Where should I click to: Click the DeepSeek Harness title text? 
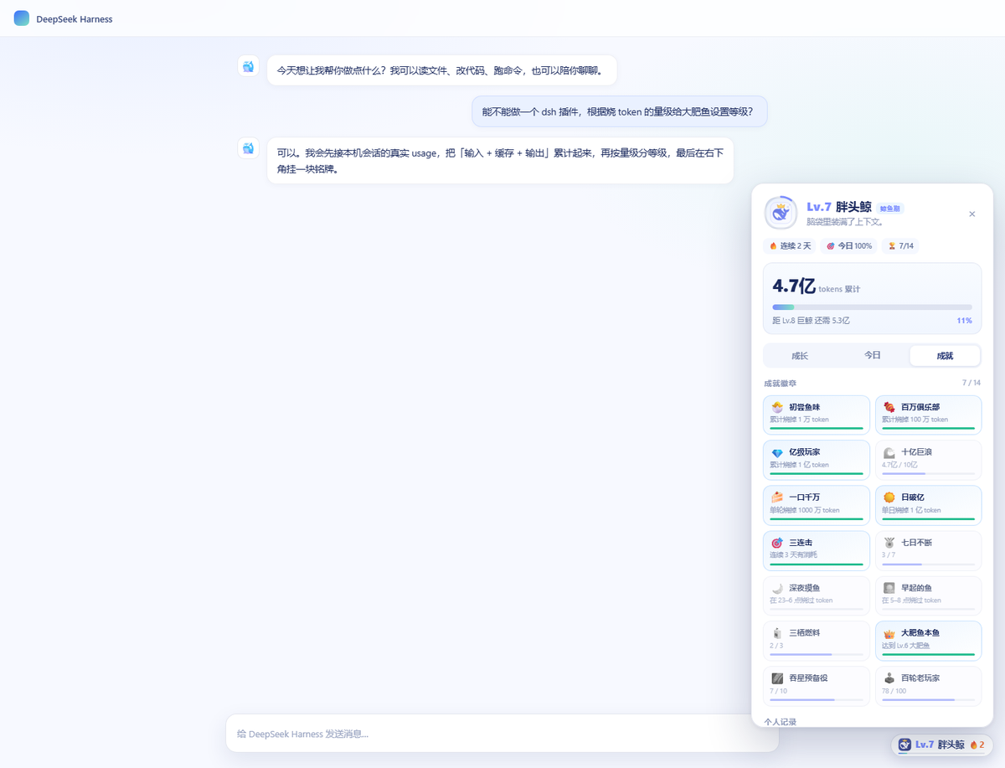[x=75, y=19]
